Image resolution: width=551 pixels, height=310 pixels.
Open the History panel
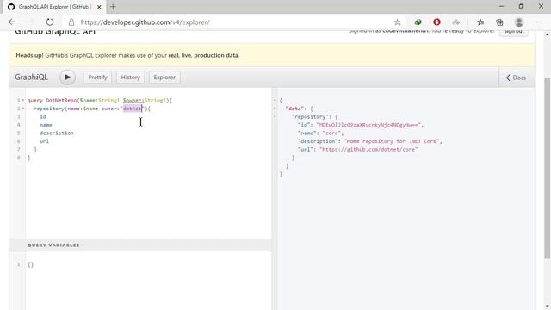[x=130, y=77]
